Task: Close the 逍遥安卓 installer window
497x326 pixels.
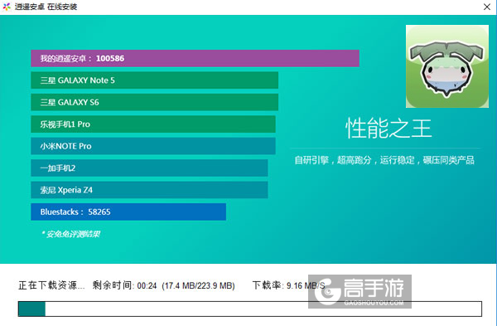Action: (x=487, y=7)
